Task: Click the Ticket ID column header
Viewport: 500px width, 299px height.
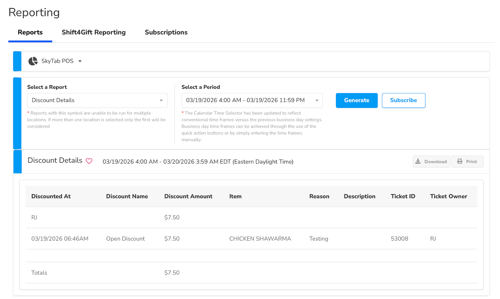Action: (x=402, y=196)
